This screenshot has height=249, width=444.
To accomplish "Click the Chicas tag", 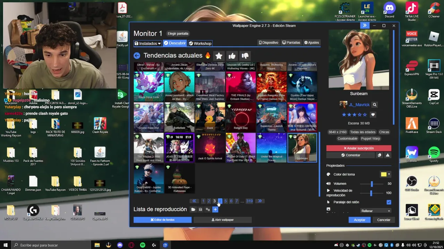I will (x=384, y=132).
